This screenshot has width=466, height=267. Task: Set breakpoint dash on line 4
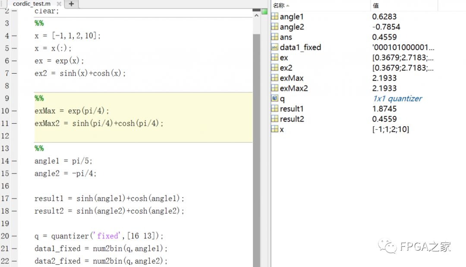(x=14, y=36)
